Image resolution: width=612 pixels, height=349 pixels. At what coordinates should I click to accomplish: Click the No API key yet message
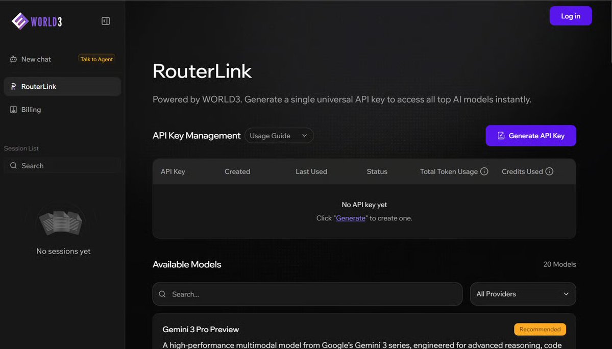tap(364, 205)
